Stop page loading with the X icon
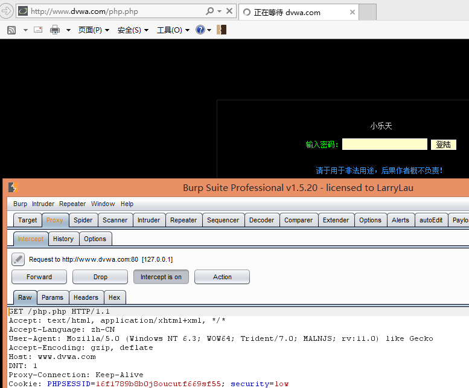469x388 pixels. [x=230, y=11]
